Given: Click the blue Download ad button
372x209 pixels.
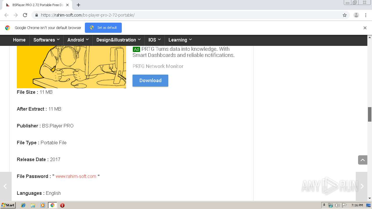Looking at the screenshot, I should coord(150,80).
